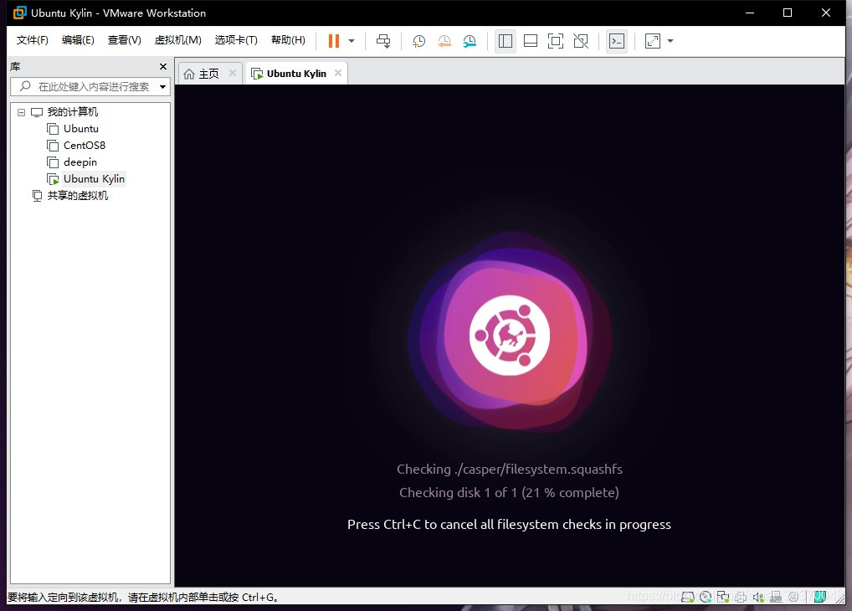Click the stretch guest display icon
Image resolution: width=852 pixels, height=611 pixels.
653,41
